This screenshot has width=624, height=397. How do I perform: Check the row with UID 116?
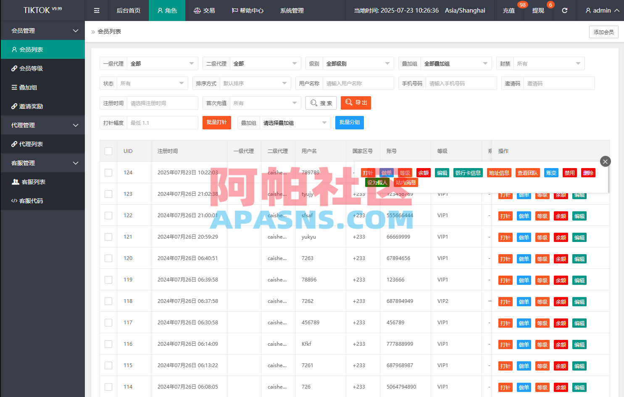(108, 344)
